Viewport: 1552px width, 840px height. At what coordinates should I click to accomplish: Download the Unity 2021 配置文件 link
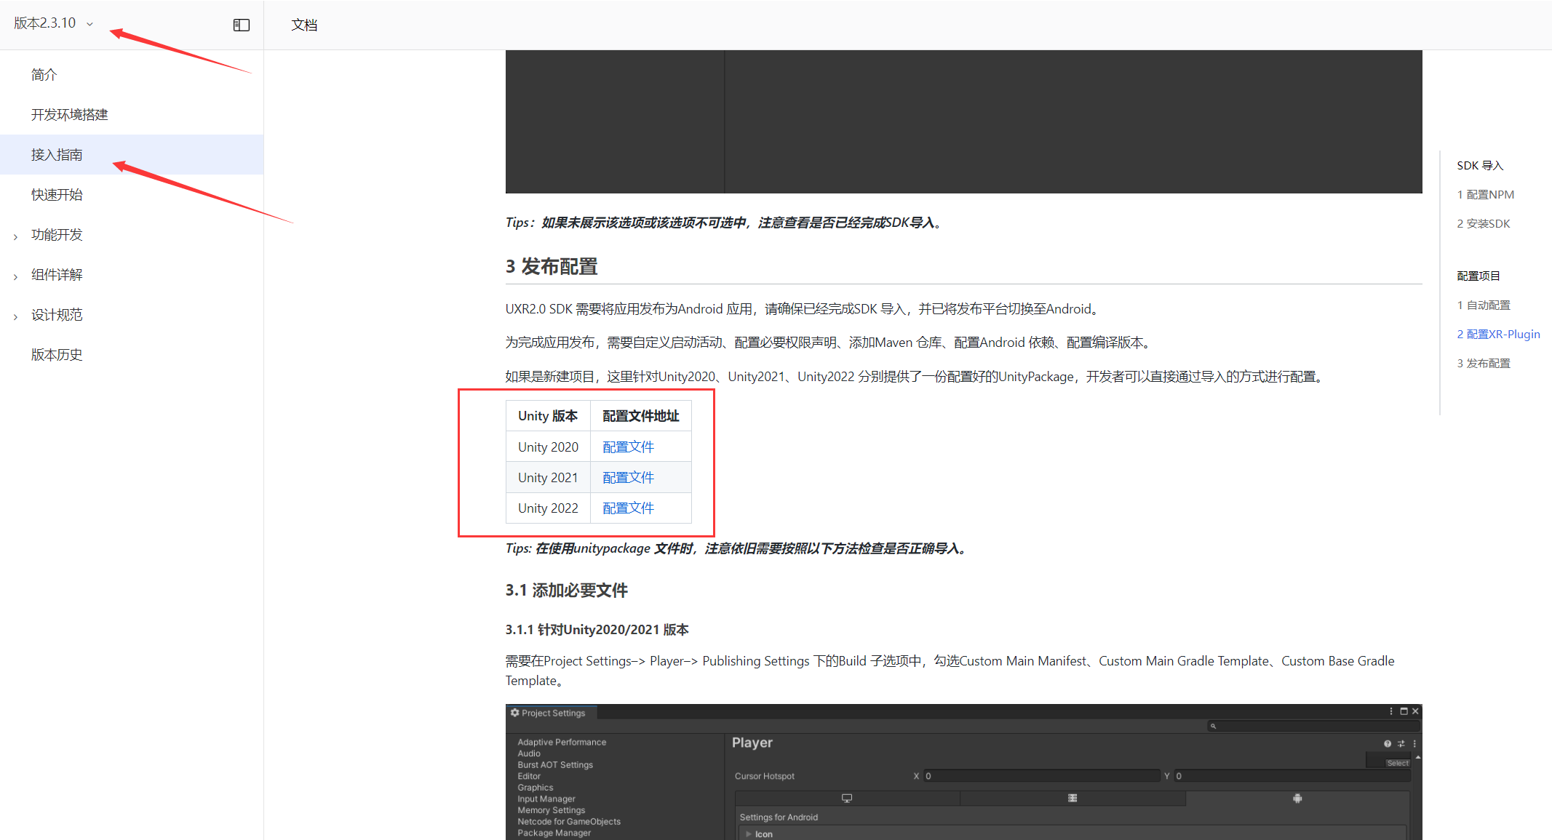click(628, 478)
